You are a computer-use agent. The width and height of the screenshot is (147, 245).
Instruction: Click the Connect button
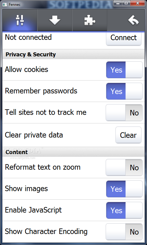point(124,38)
